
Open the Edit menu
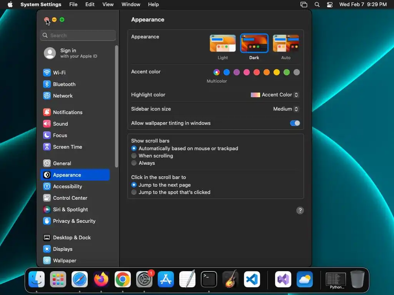coord(90,5)
